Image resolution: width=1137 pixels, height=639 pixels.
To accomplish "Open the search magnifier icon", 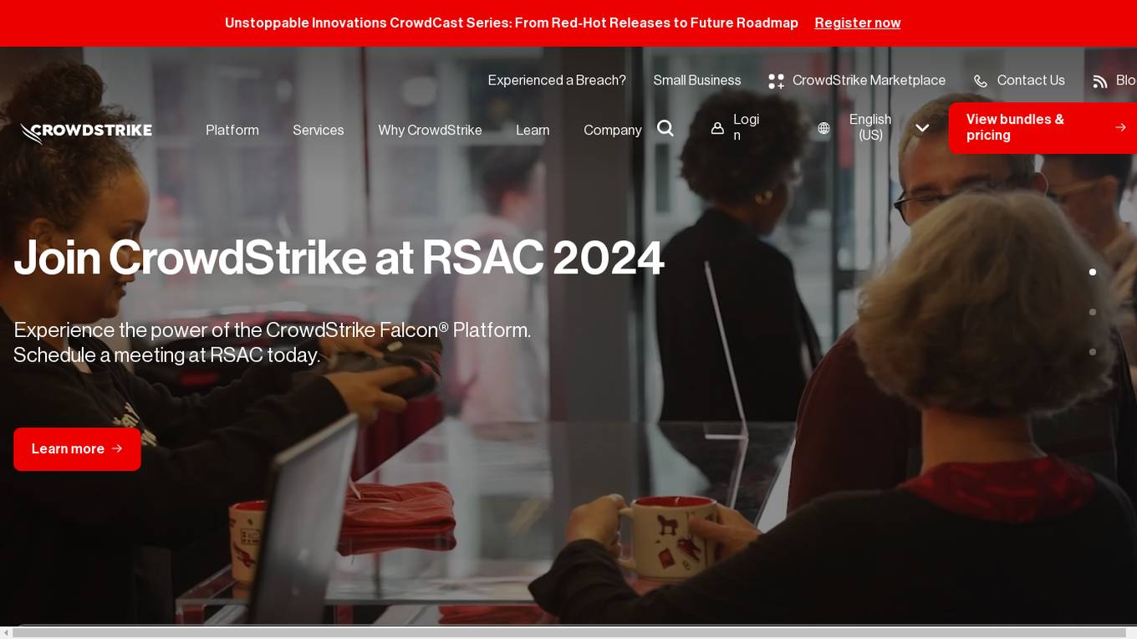I will pyautogui.click(x=665, y=128).
